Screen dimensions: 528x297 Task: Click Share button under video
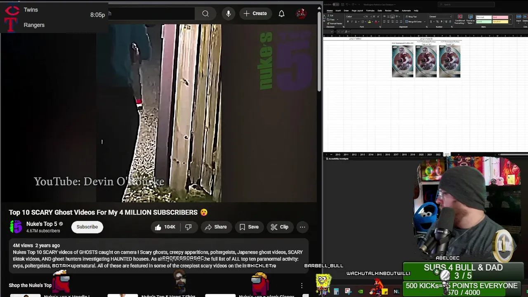[x=216, y=227]
